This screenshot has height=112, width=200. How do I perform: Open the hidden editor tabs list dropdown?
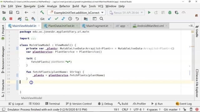(191, 26)
